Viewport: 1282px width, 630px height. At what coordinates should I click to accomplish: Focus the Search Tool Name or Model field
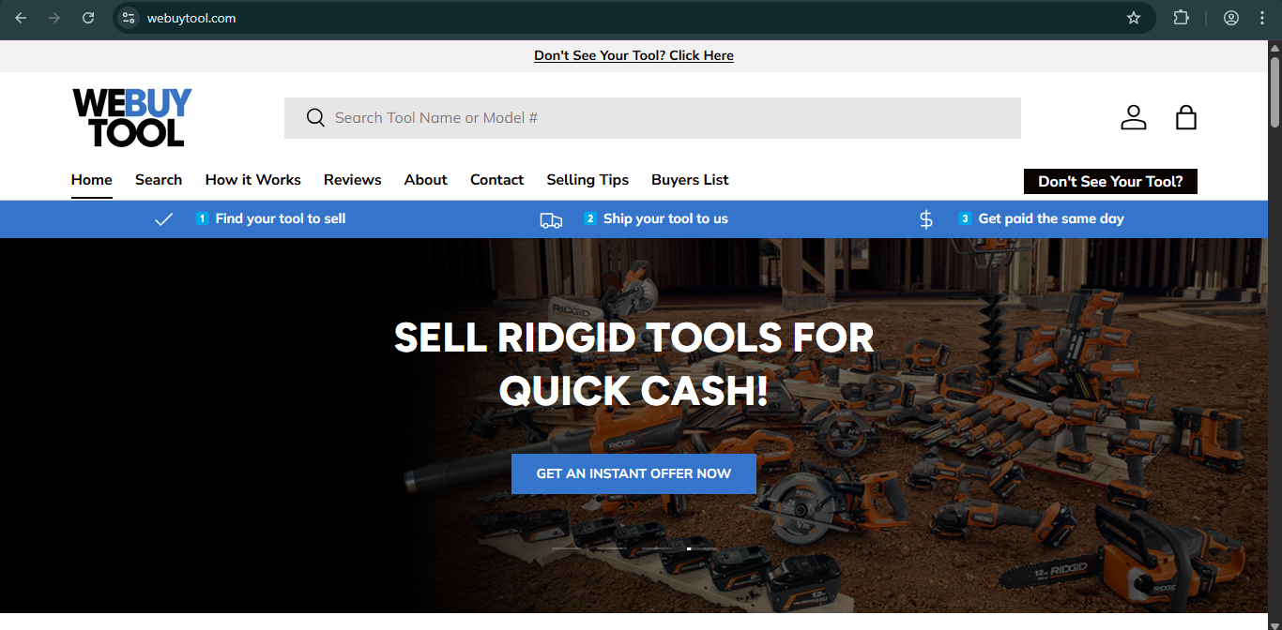[x=652, y=118]
